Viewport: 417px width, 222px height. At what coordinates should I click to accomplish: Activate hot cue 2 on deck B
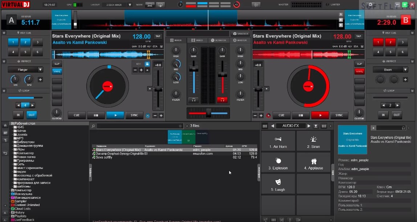coord(390,42)
